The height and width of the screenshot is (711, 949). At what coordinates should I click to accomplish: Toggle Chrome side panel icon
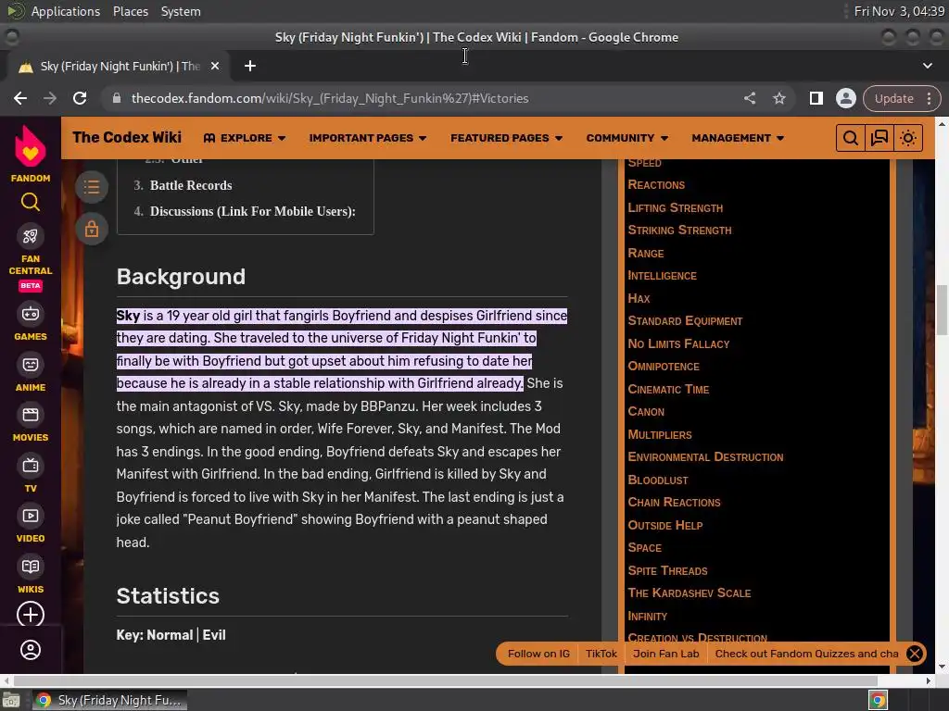pos(816,98)
